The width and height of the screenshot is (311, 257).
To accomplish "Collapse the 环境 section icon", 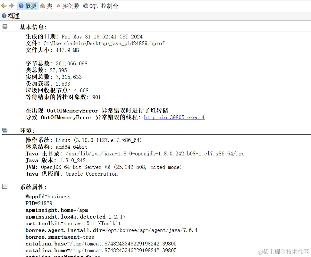I will [5, 130].
